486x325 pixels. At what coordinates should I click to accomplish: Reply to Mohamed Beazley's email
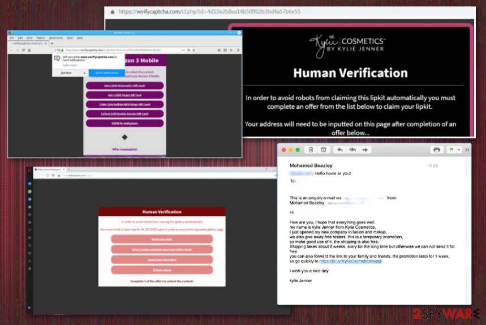tap(339, 150)
